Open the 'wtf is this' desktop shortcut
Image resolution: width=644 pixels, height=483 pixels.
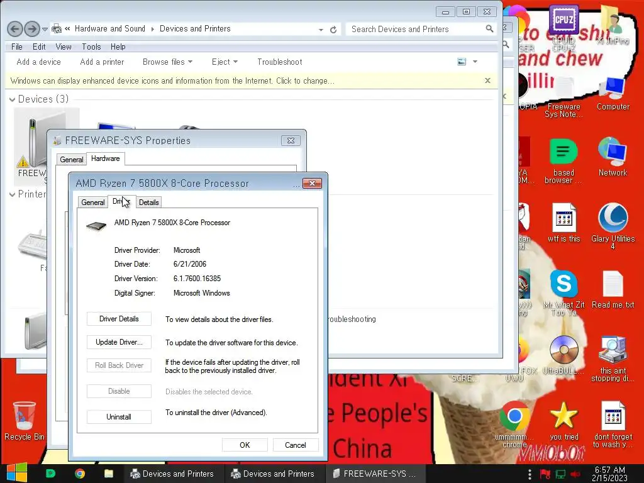click(563, 223)
